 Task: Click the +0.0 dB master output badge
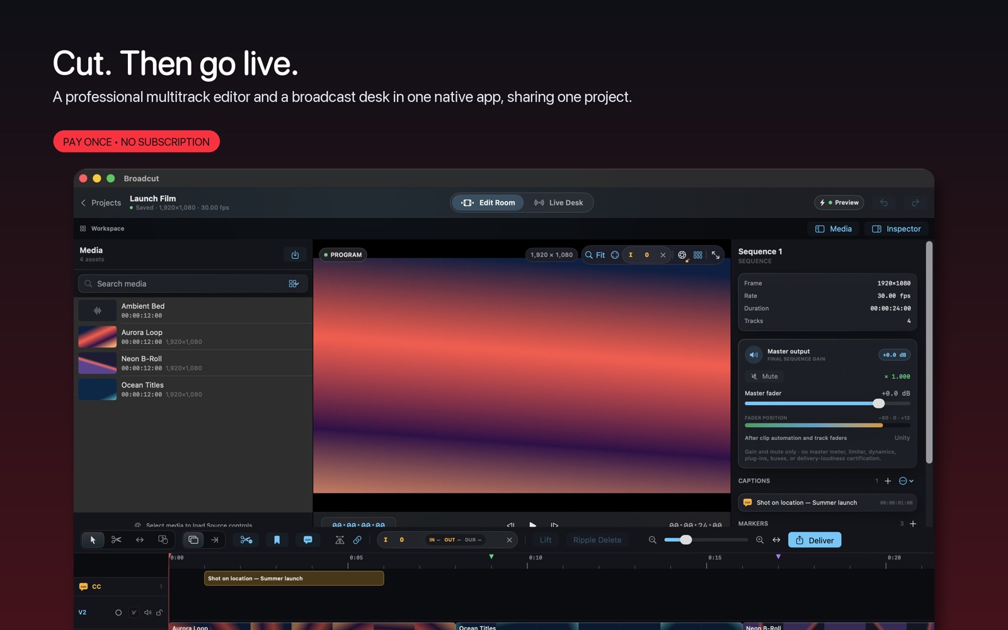pos(895,355)
